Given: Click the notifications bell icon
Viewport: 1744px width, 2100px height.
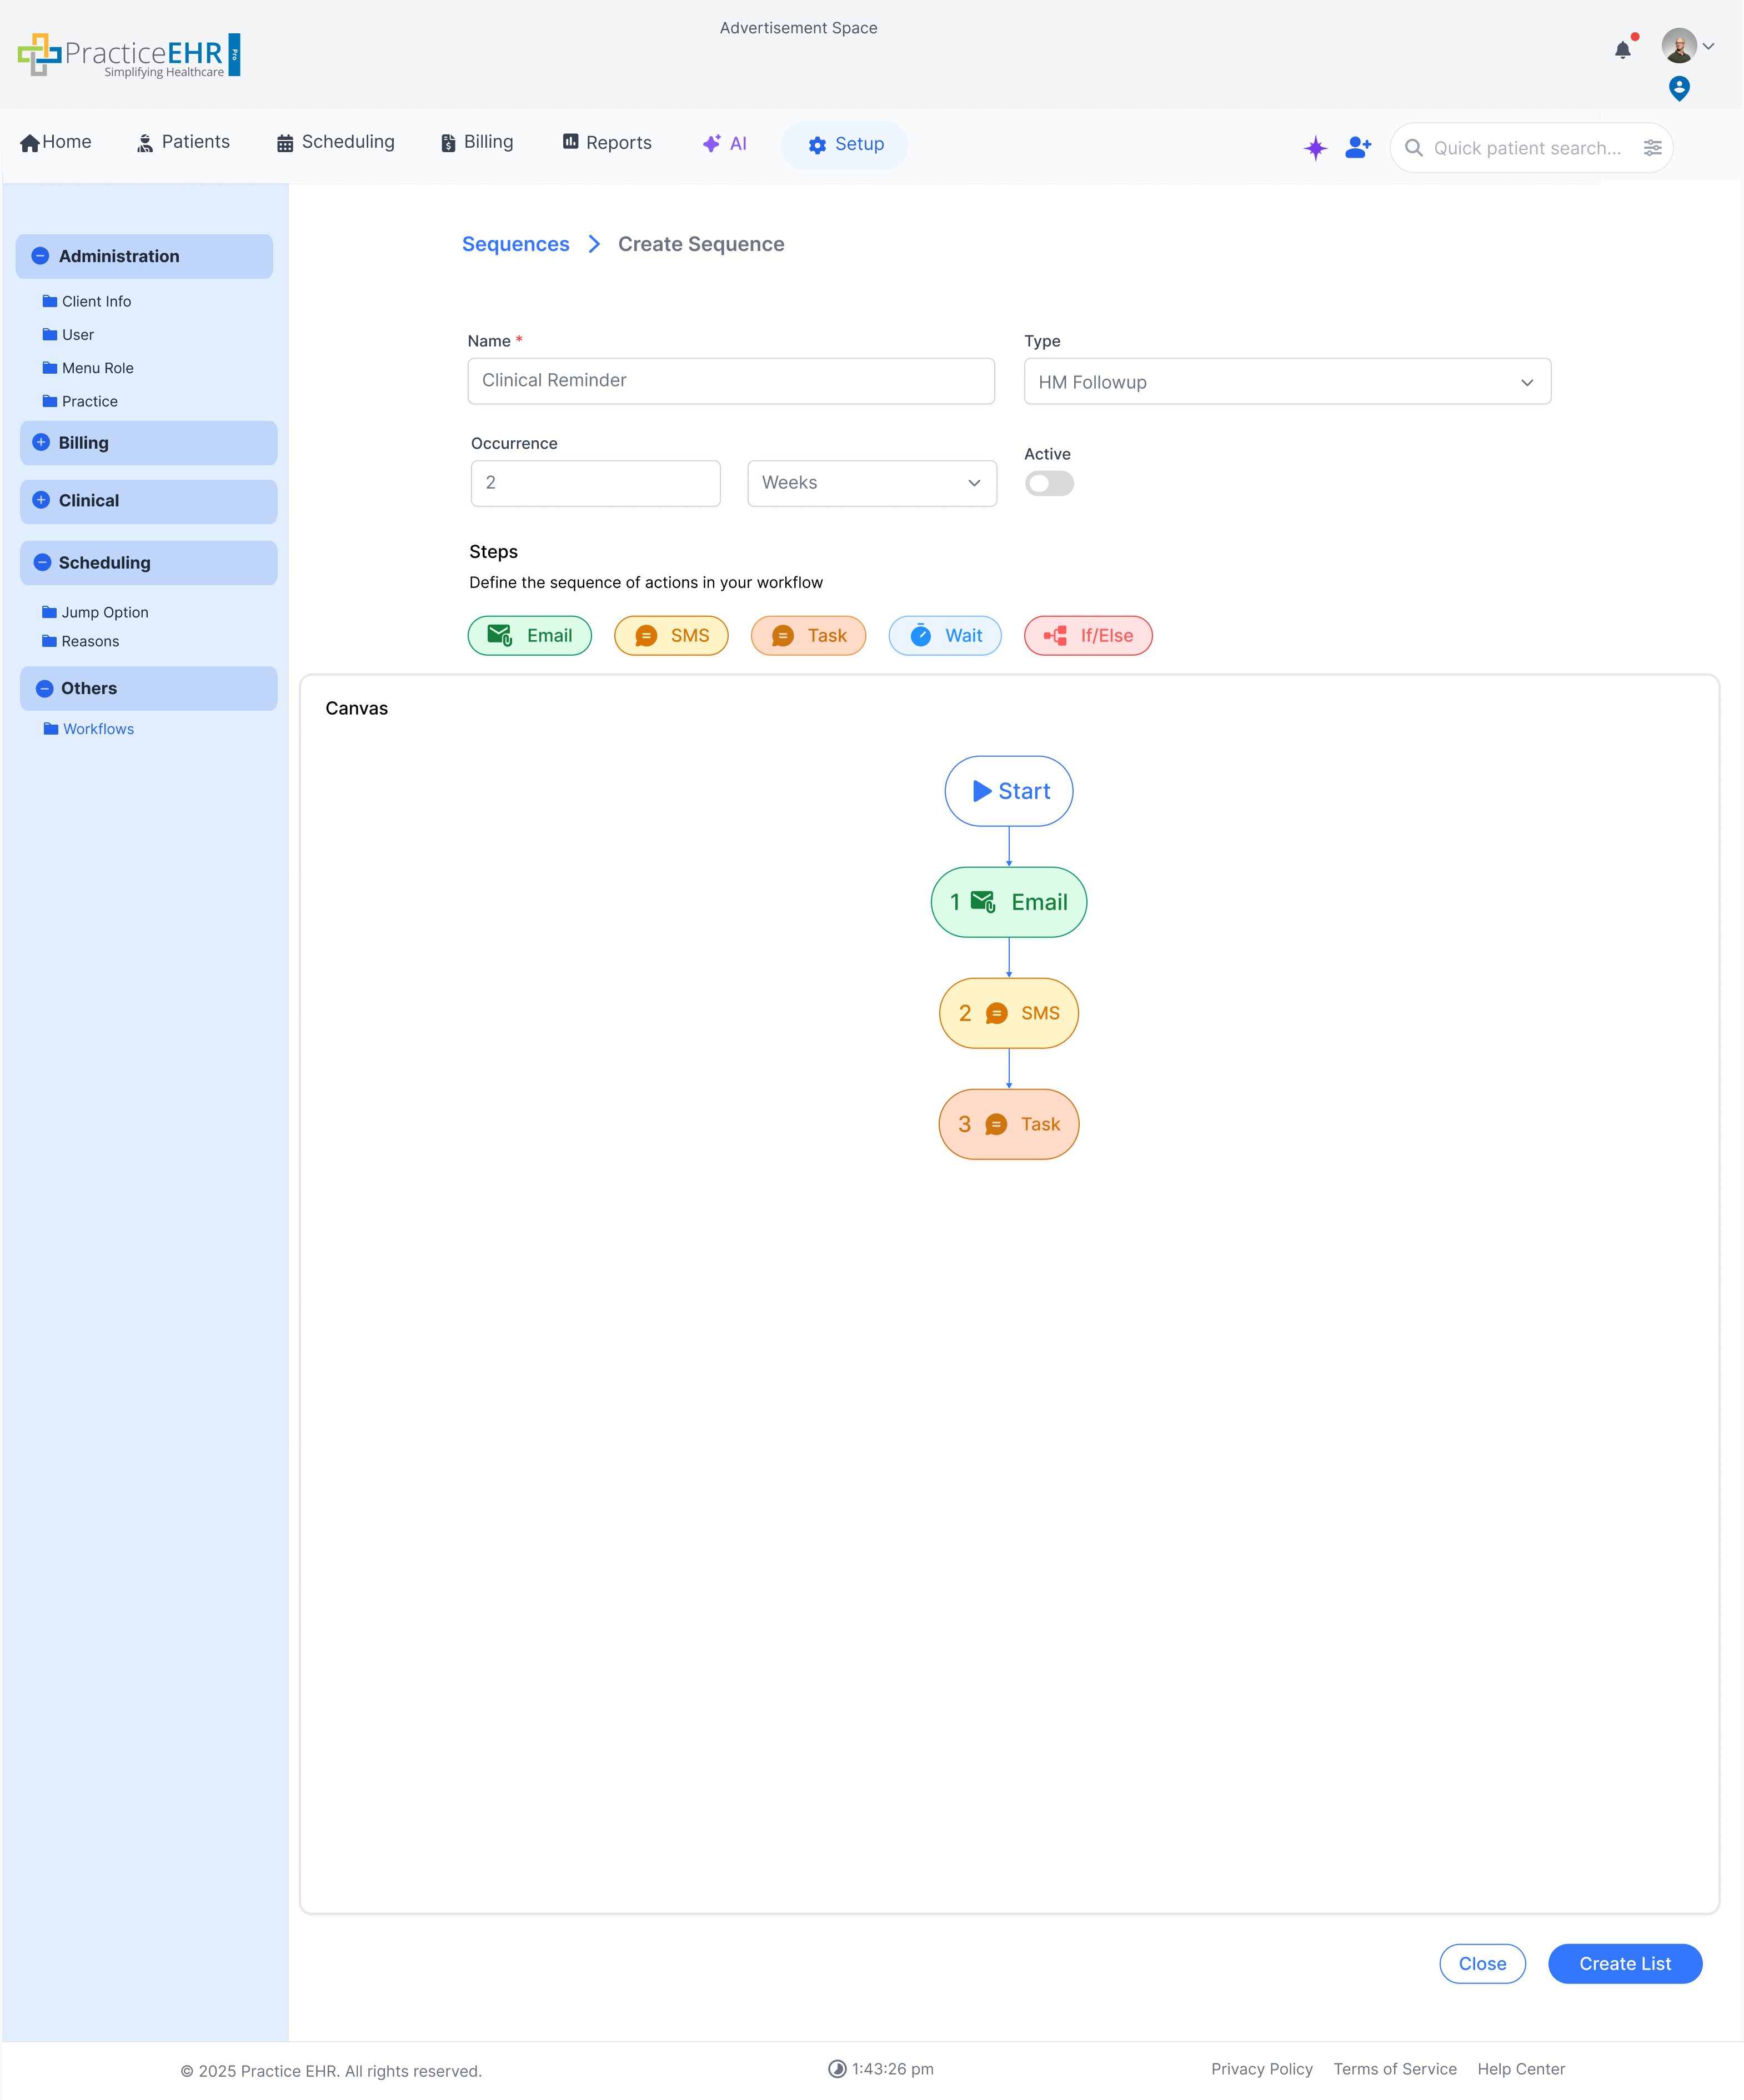Looking at the screenshot, I should (1622, 49).
